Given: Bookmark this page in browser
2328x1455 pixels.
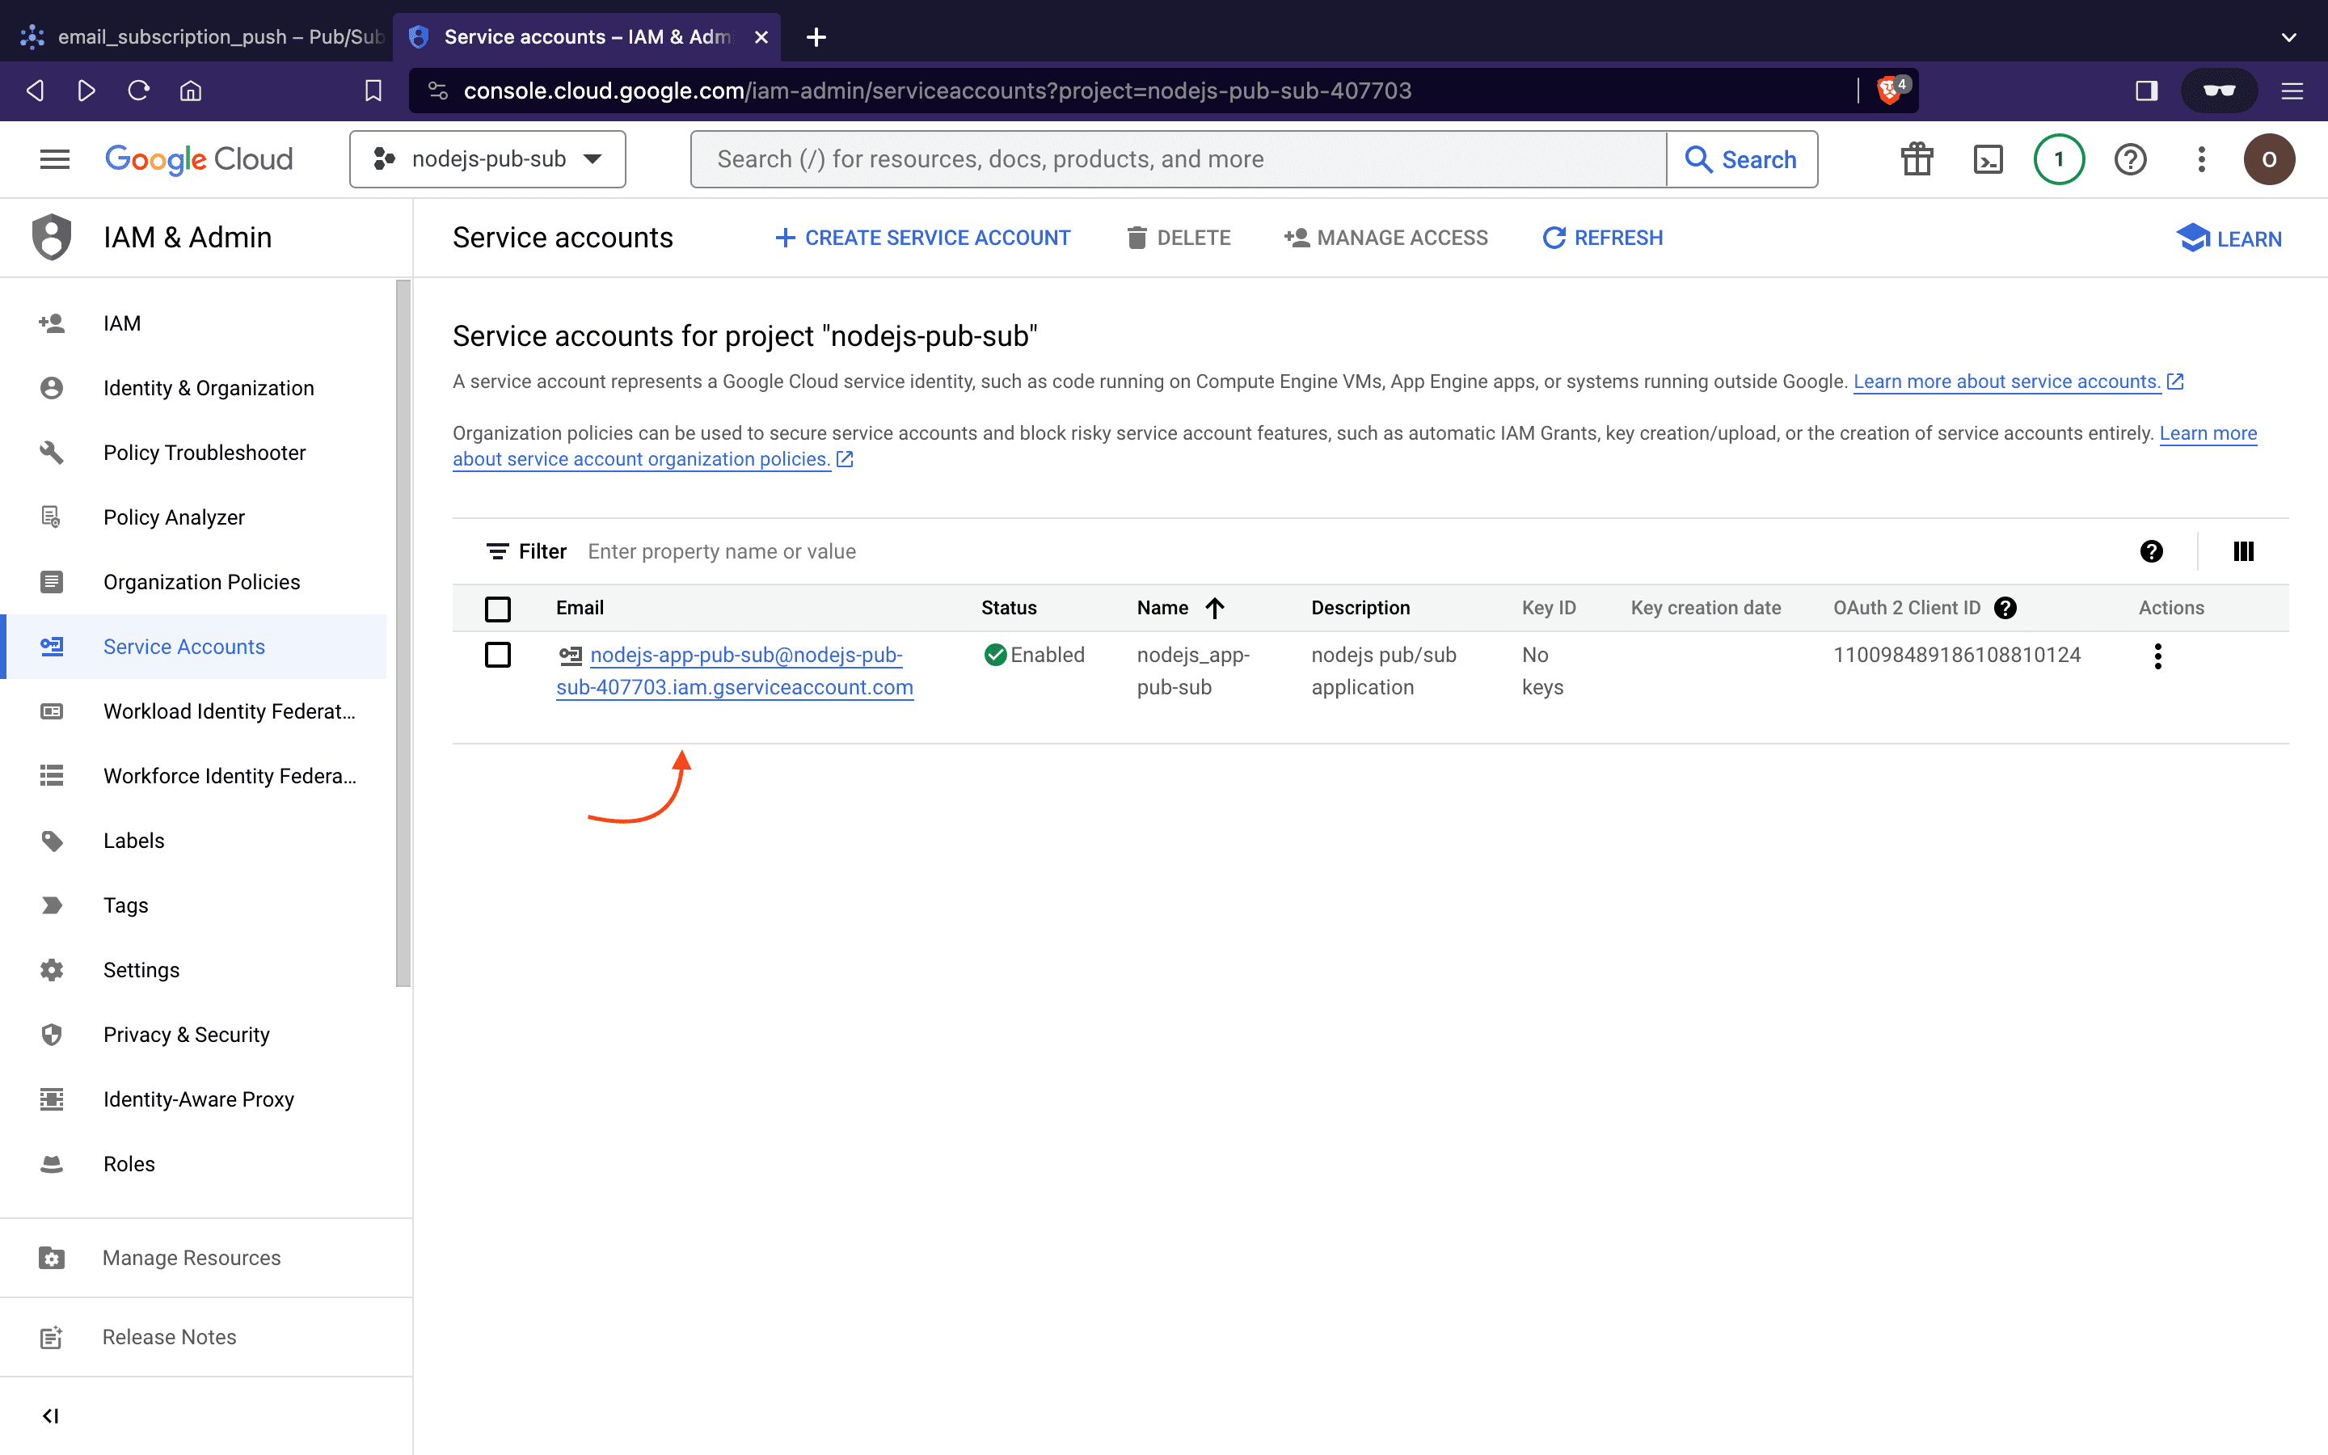Looking at the screenshot, I should [x=373, y=91].
